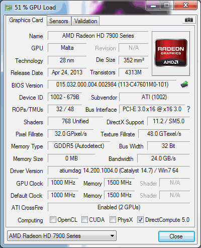This screenshot has height=248, width=201.
Task: Click the camera screenshot icon
Action: click(x=189, y=20)
